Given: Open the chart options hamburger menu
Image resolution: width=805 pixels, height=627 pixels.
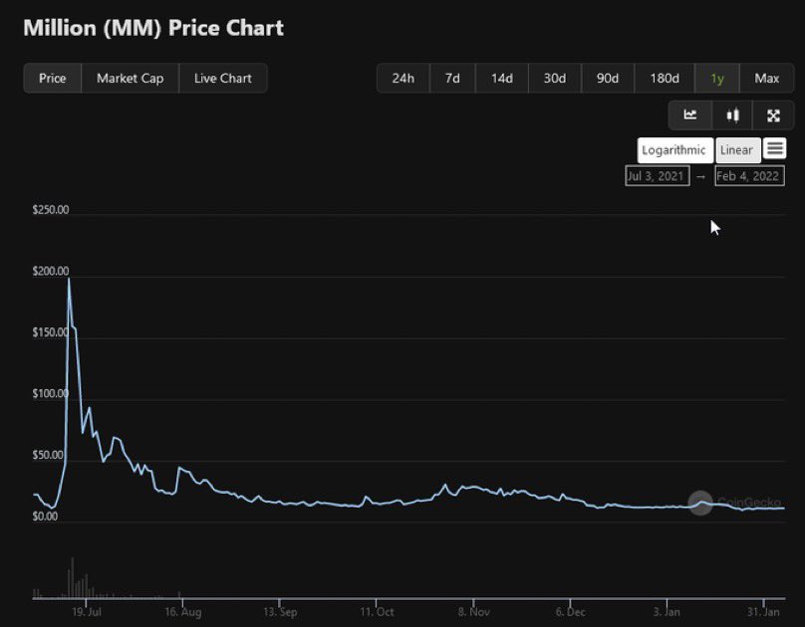Looking at the screenshot, I should [775, 149].
